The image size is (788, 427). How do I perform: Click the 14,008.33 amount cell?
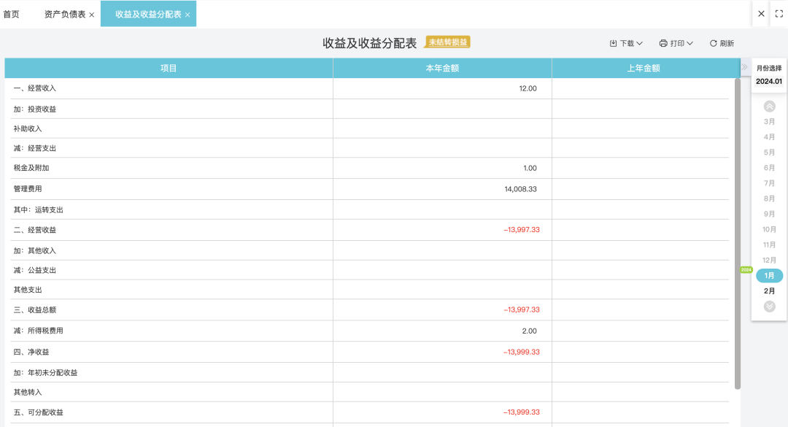(x=521, y=189)
